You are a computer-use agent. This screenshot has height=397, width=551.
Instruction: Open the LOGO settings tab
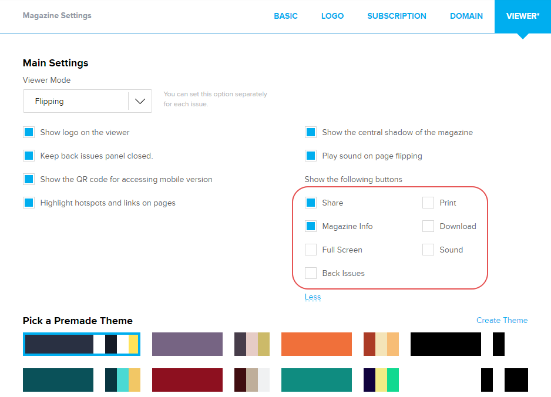[x=332, y=16]
